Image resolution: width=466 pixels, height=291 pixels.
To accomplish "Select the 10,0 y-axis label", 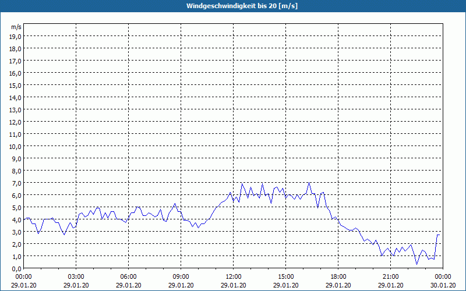I will tap(16, 147).
